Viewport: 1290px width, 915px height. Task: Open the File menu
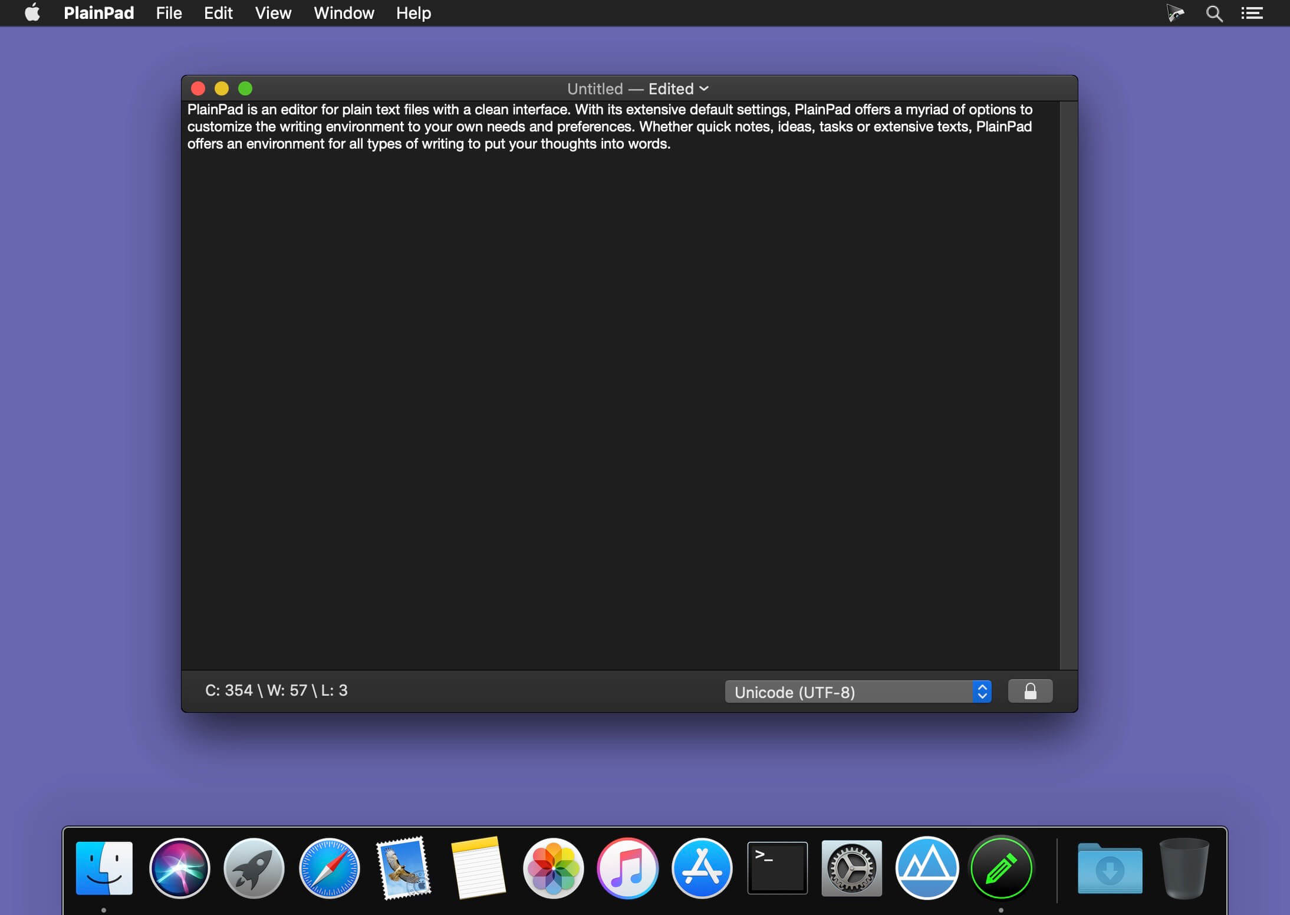click(169, 13)
